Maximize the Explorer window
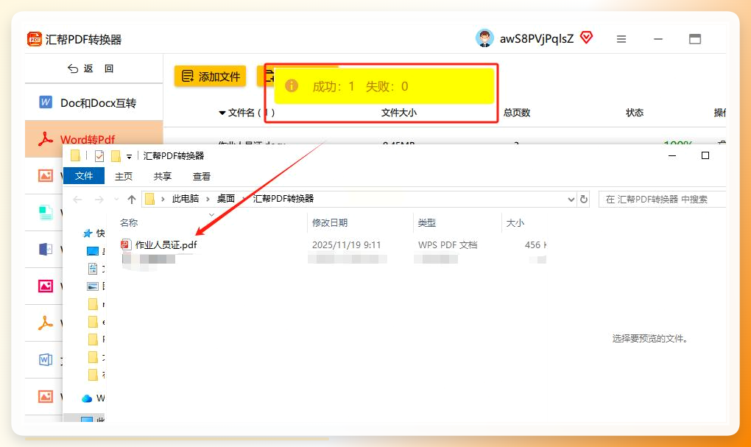 pyautogui.click(x=705, y=155)
